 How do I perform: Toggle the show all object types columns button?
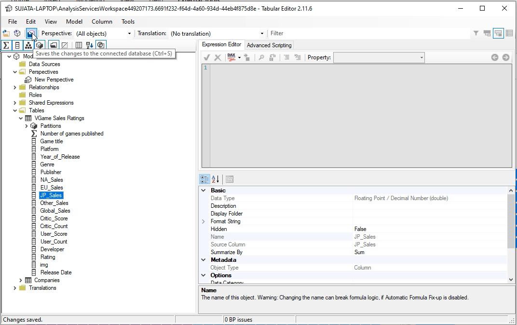click(79, 45)
